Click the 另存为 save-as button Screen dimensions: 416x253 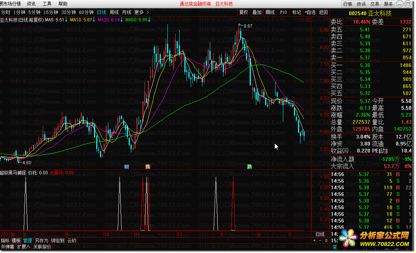click(x=42, y=240)
